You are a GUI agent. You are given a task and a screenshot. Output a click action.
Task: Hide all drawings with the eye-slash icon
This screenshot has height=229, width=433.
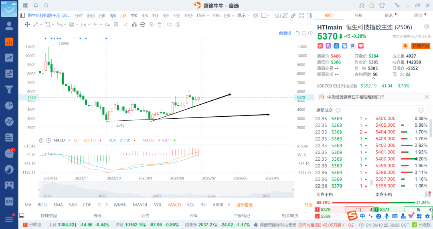[x=151, y=24]
